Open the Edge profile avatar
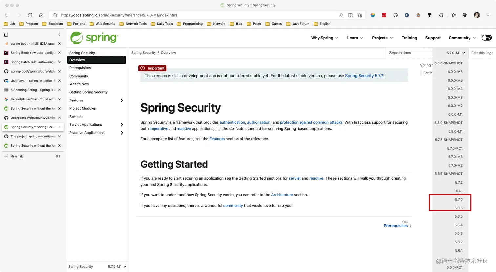 [x=477, y=15]
